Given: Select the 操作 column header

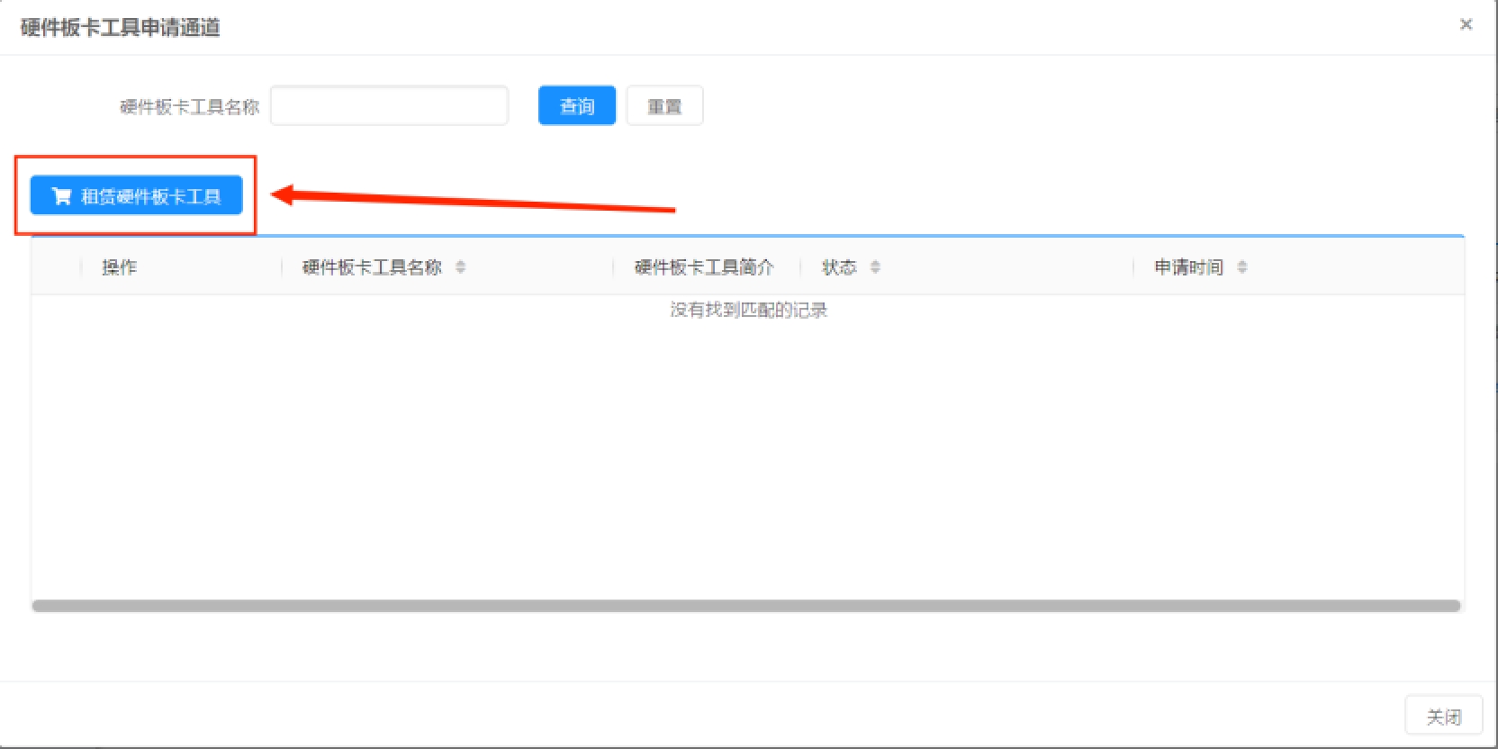Looking at the screenshot, I should pyautogui.click(x=119, y=267).
